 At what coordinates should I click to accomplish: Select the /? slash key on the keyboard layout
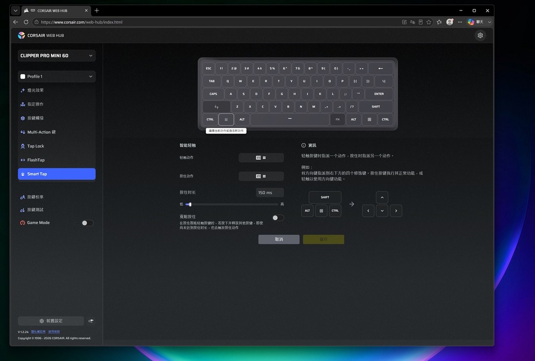352,107
